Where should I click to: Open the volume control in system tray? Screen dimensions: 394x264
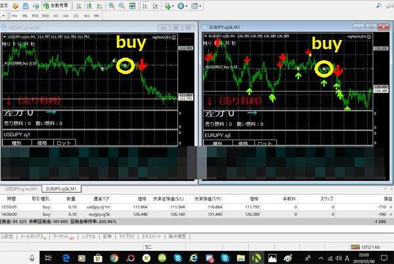point(338,258)
